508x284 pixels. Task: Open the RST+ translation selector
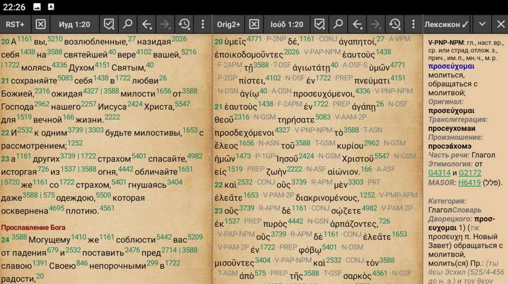16,24
